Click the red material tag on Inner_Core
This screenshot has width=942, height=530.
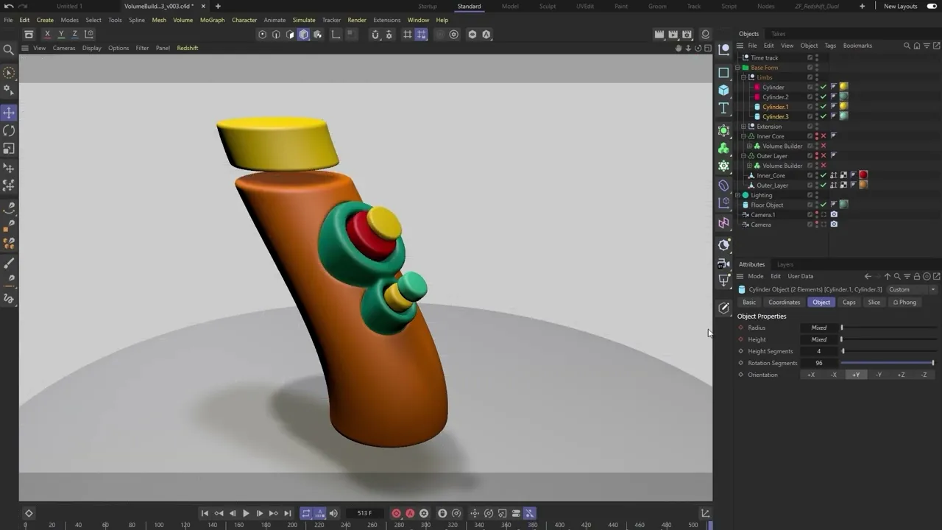point(863,175)
